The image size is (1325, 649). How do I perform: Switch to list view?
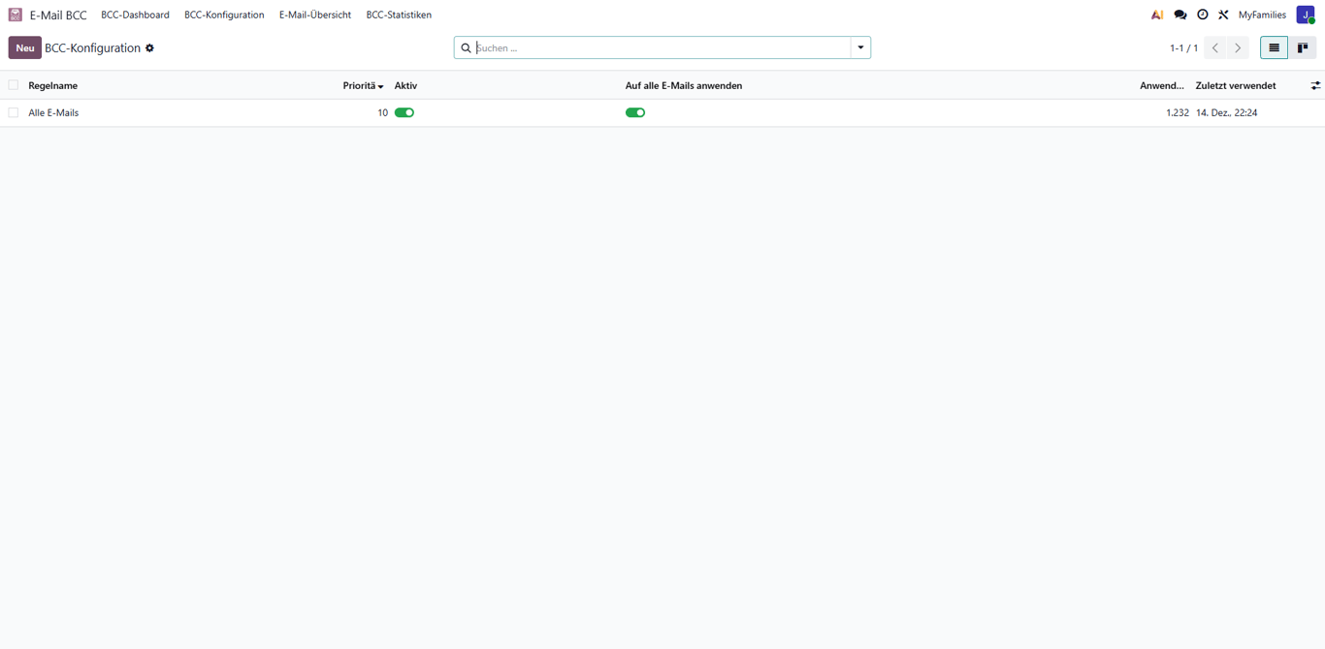pos(1274,46)
